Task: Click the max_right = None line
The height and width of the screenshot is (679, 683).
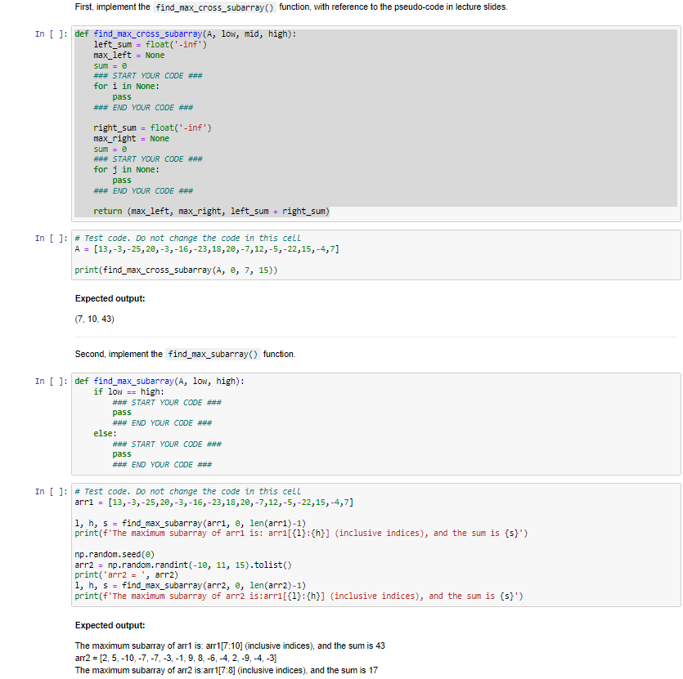Action: [131, 139]
